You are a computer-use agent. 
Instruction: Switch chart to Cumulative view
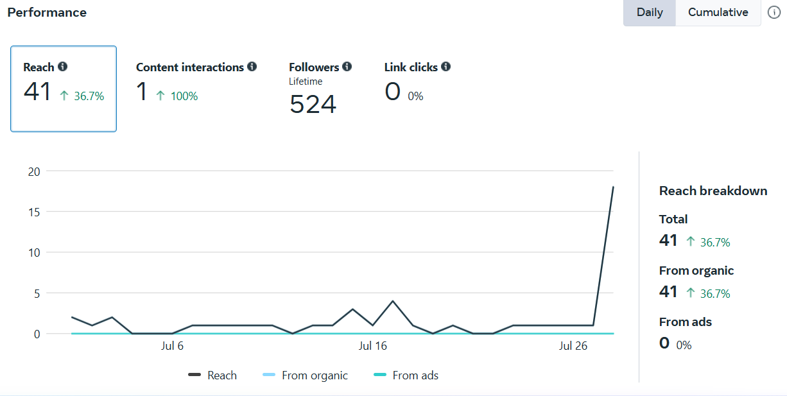pos(718,13)
